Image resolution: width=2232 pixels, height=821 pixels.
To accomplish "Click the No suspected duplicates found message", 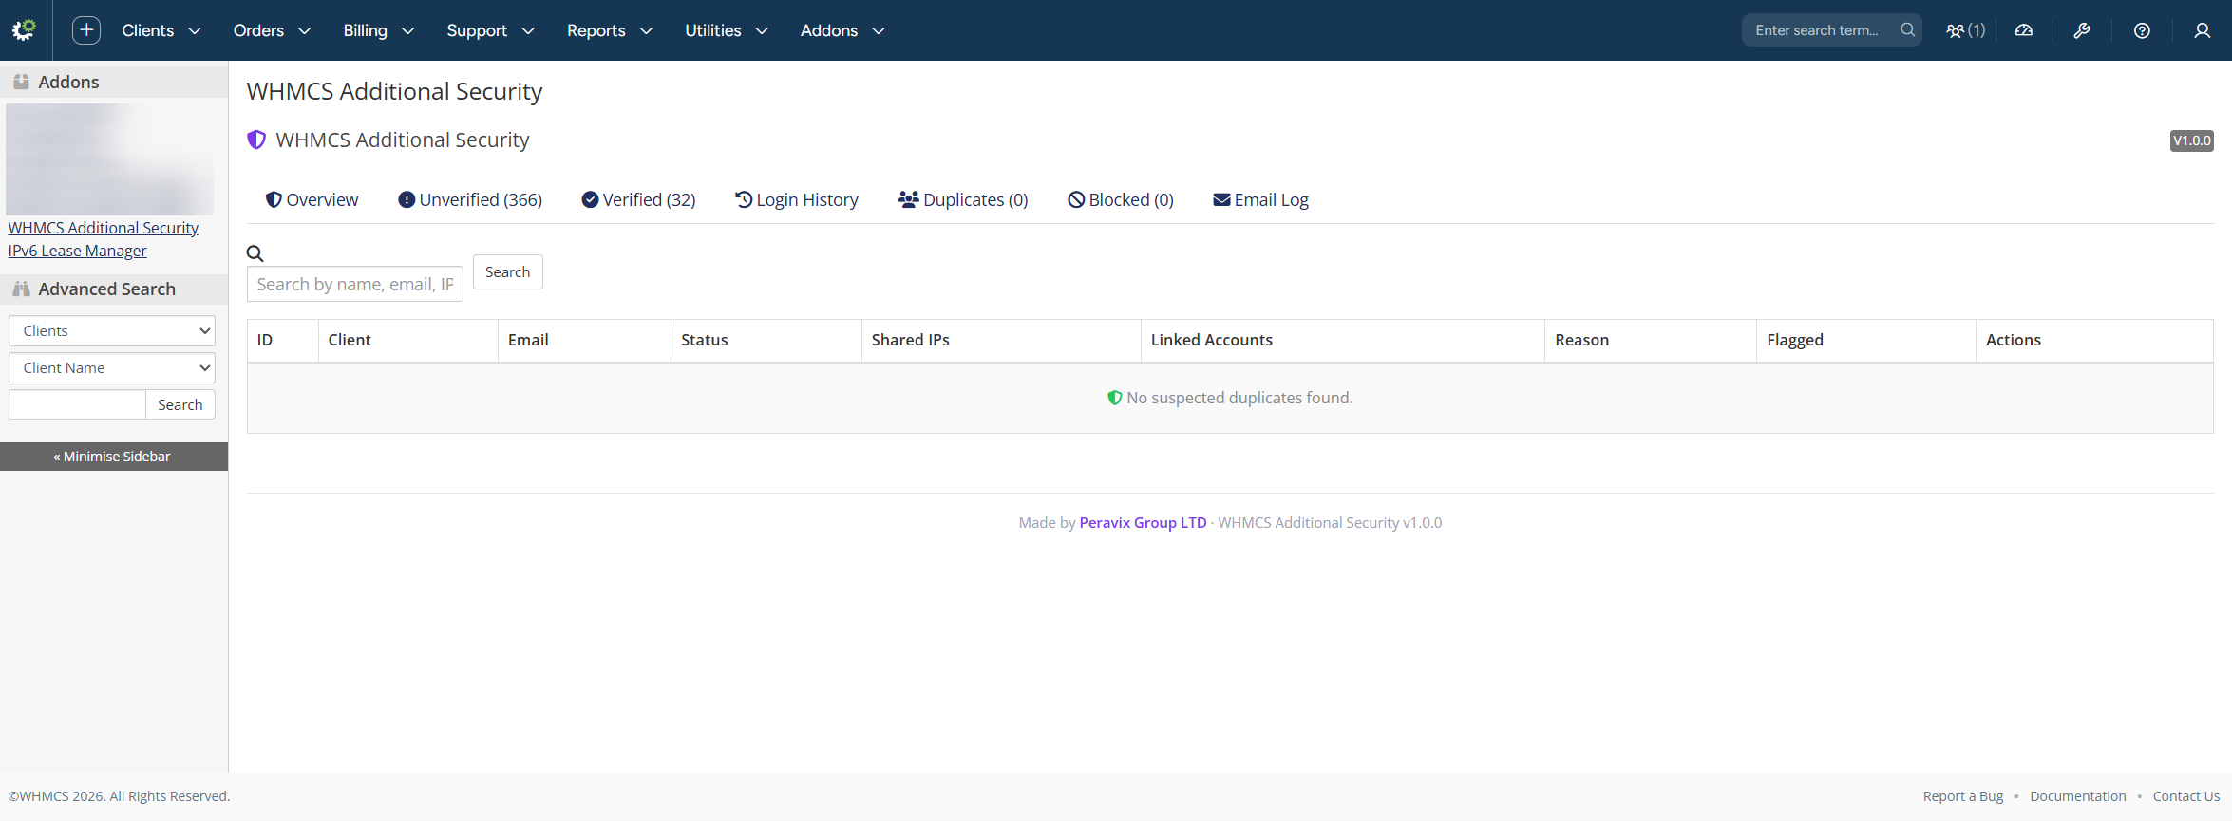I will [x=1239, y=398].
